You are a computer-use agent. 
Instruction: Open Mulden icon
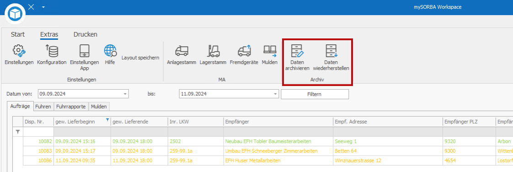point(270,51)
